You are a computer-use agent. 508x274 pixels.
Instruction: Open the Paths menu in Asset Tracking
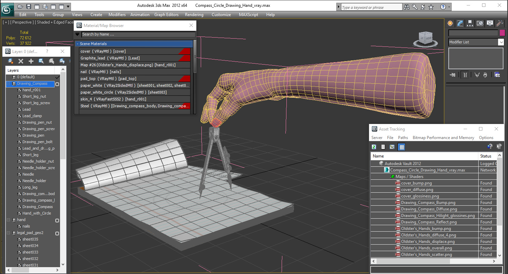pos(403,138)
